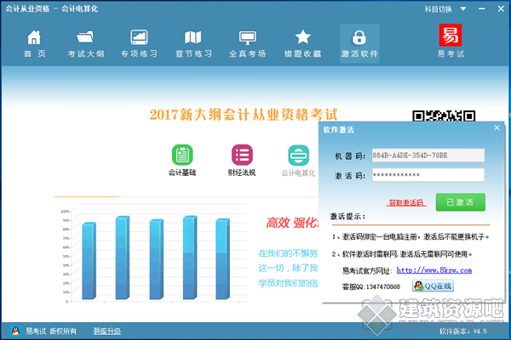
Task: Click the QQ在线 chat button
Action: 433,286
